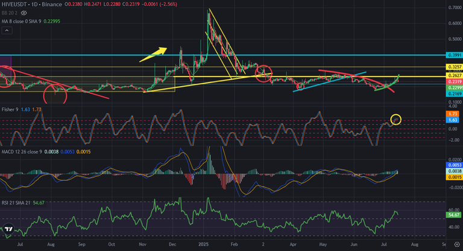This screenshot has height=251, width=463.
Task: Click the red 0.2319 last-price axis label
Action: pyautogui.click(x=455, y=82)
